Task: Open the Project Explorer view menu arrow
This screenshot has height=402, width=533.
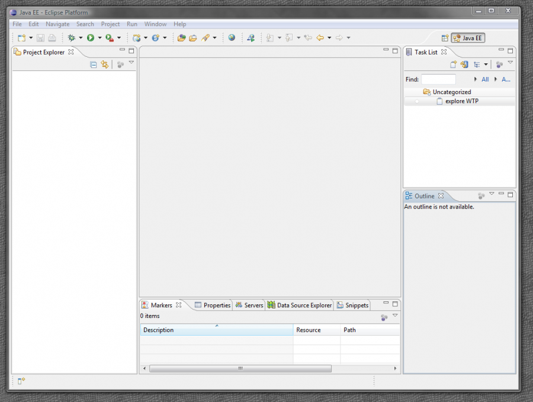Action: click(131, 62)
